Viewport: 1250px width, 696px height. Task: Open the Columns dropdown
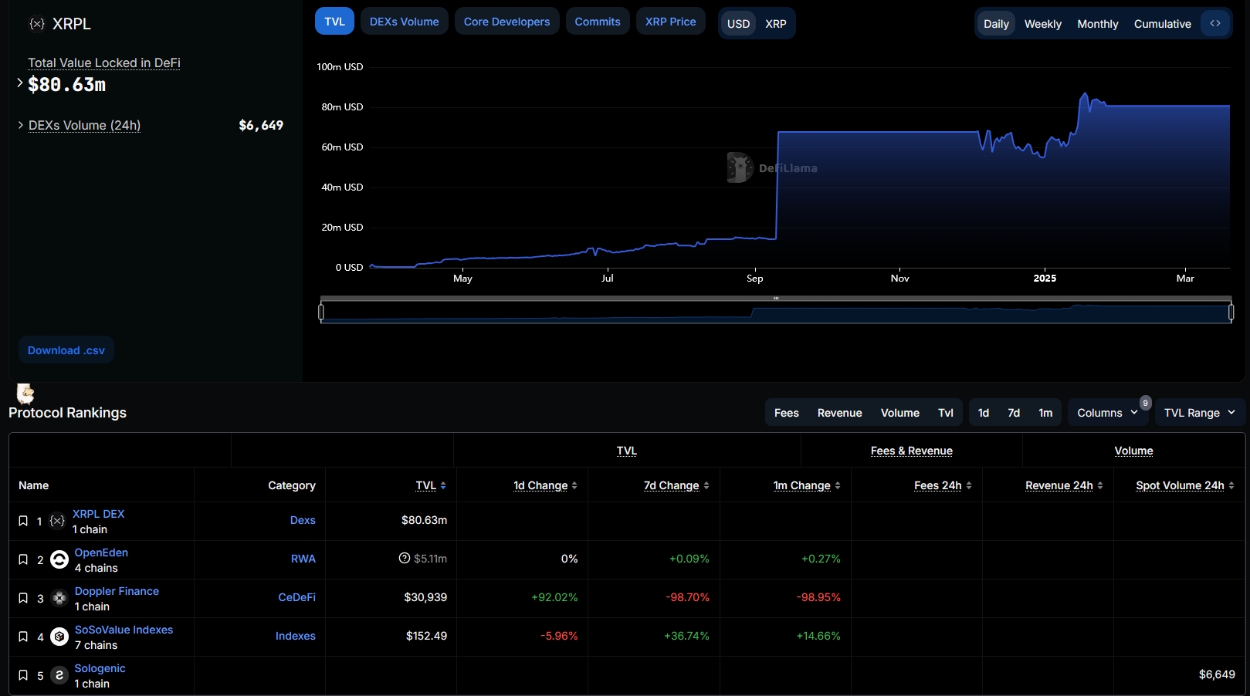(1108, 413)
